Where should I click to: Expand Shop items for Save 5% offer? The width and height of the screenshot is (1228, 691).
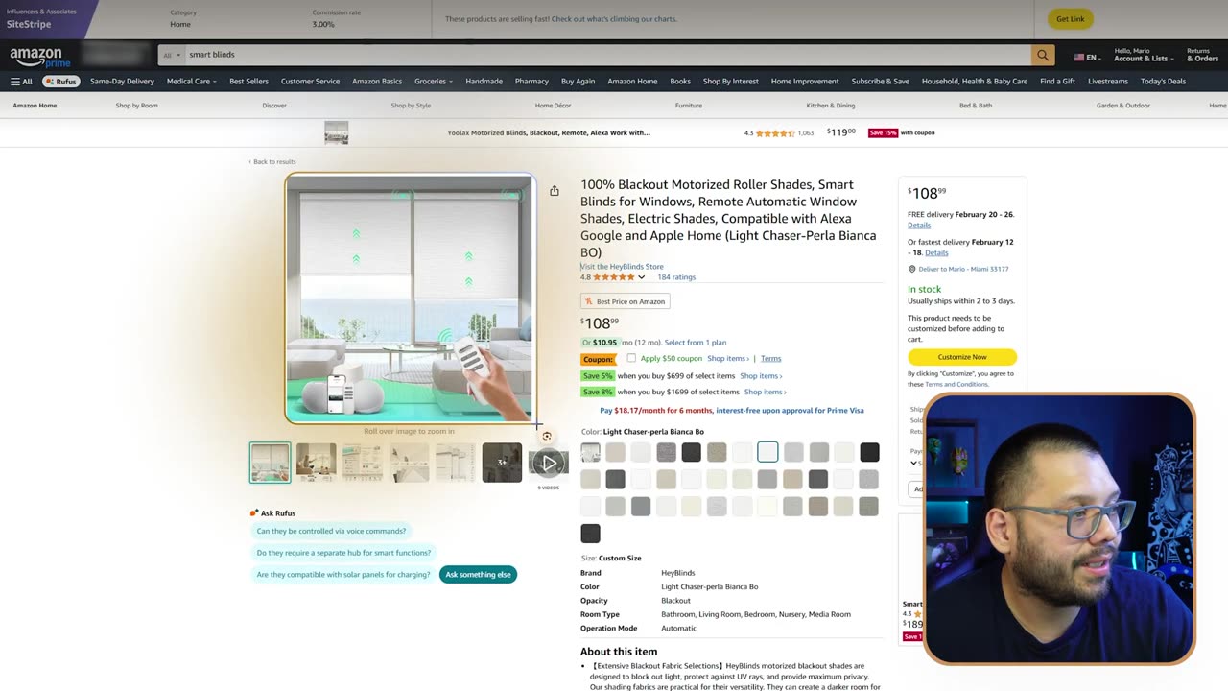click(x=761, y=376)
